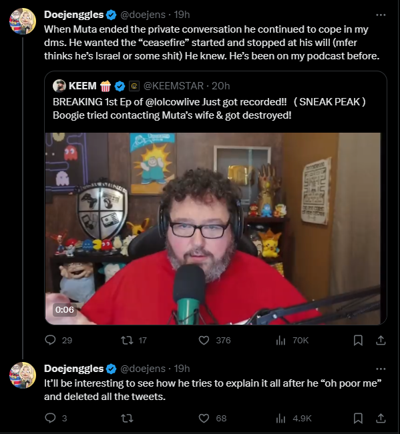
Task: Share the second tweet
Action: [x=381, y=418]
